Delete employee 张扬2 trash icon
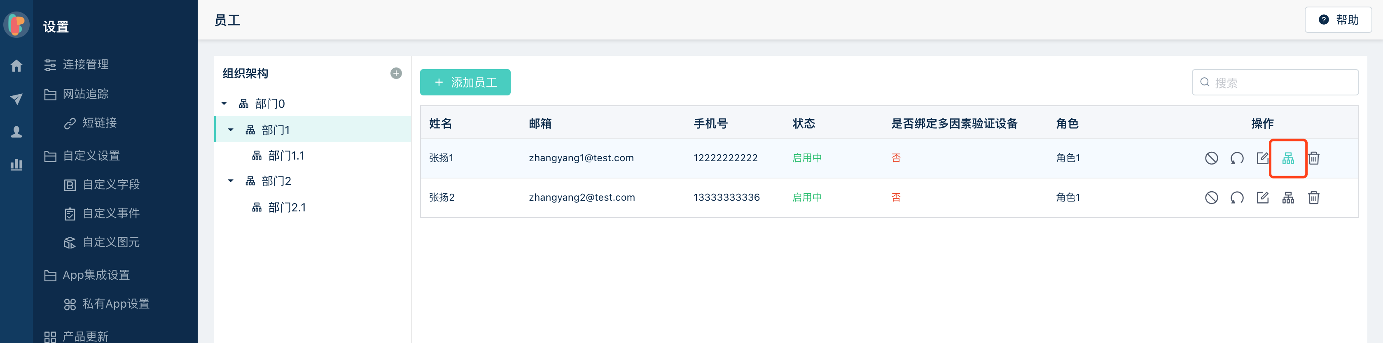Screen dimensions: 1383x343 click(1314, 198)
